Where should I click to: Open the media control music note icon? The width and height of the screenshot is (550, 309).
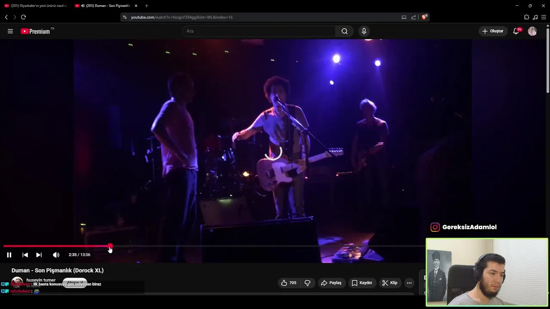(535, 17)
